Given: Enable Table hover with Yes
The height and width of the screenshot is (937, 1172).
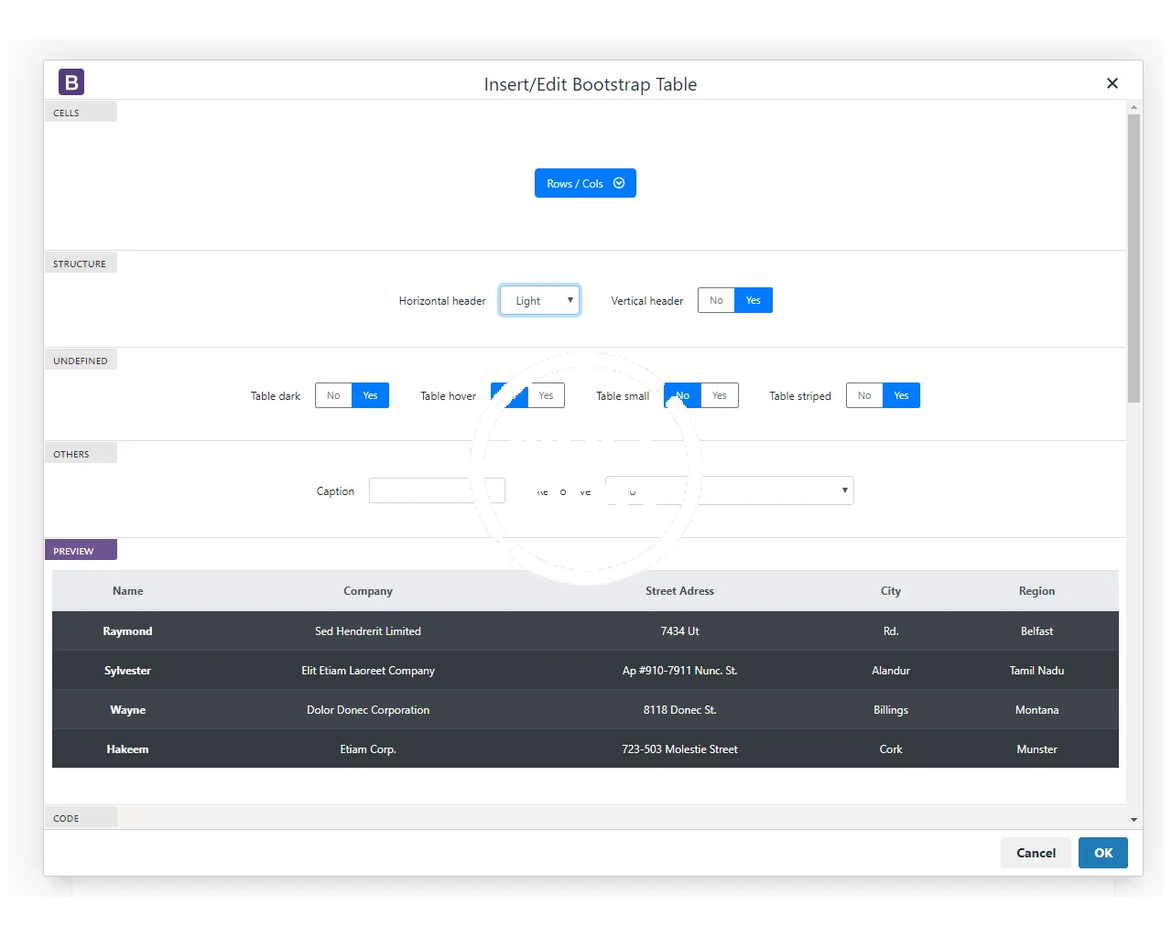Looking at the screenshot, I should pyautogui.click(x=546, y=395).
